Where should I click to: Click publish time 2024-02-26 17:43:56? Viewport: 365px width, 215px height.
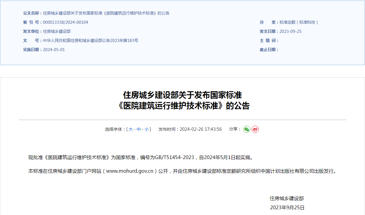point(201,129)
